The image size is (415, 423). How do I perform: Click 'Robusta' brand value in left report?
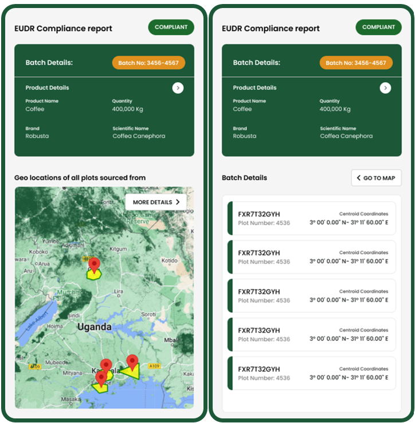[x=37, y=136]
